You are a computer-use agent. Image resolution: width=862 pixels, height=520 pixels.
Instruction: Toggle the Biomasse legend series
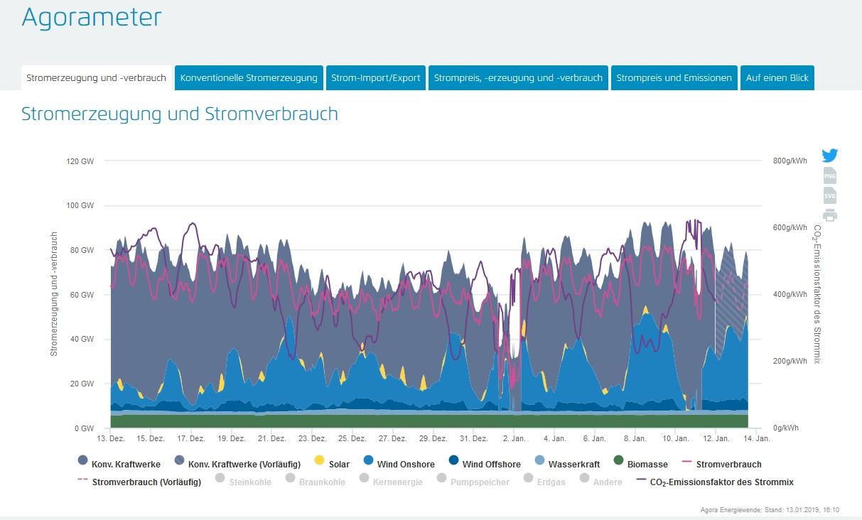[x=640, y=464]
